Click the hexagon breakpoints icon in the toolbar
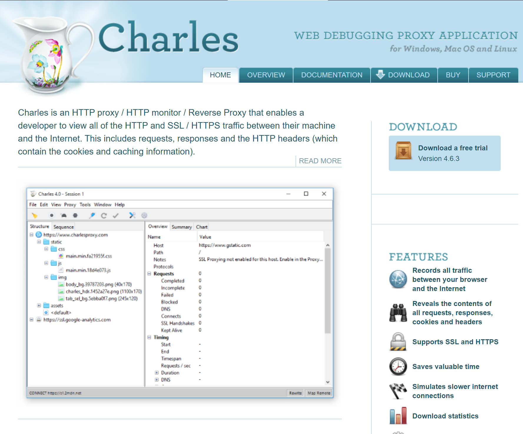The width and height of the screenshot is (523, 434). pyautogui.click(x=75, y=215)
